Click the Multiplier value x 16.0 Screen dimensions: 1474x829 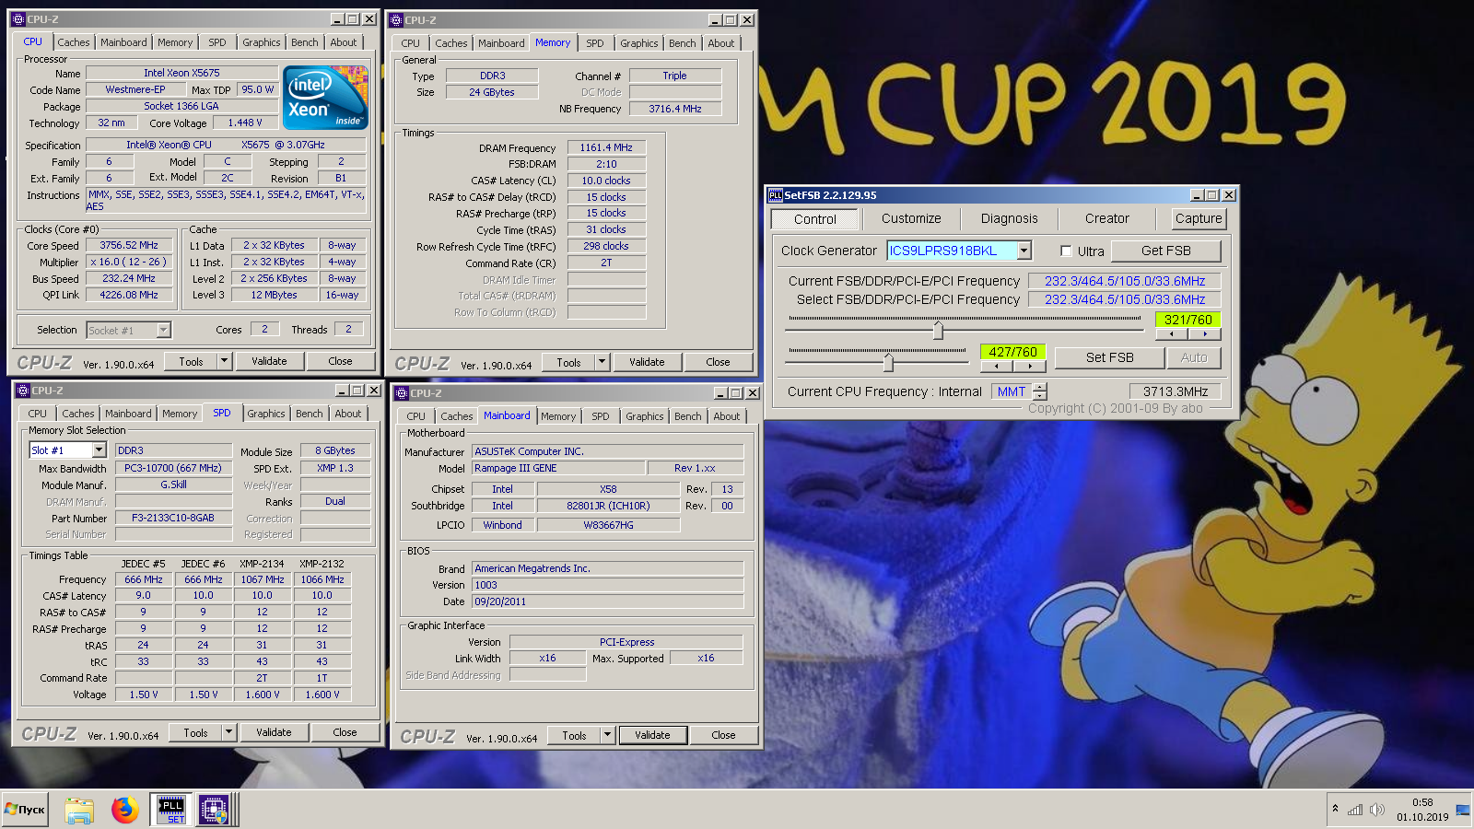[128, 262]
